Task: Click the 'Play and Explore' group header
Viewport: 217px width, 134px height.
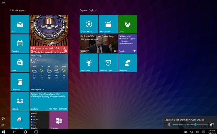Action: (88, 10)
